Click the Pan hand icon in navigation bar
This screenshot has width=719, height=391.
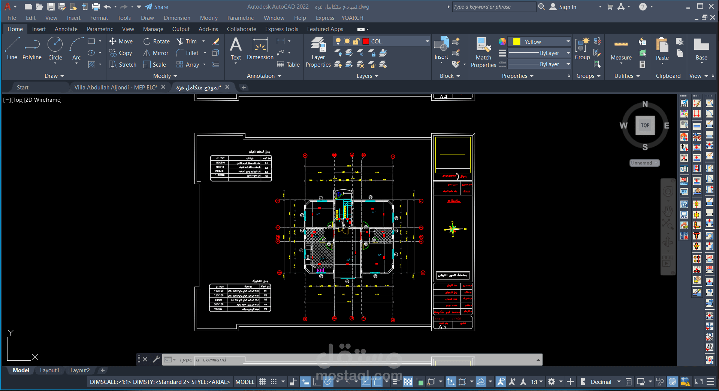click(x=668, y=211)
